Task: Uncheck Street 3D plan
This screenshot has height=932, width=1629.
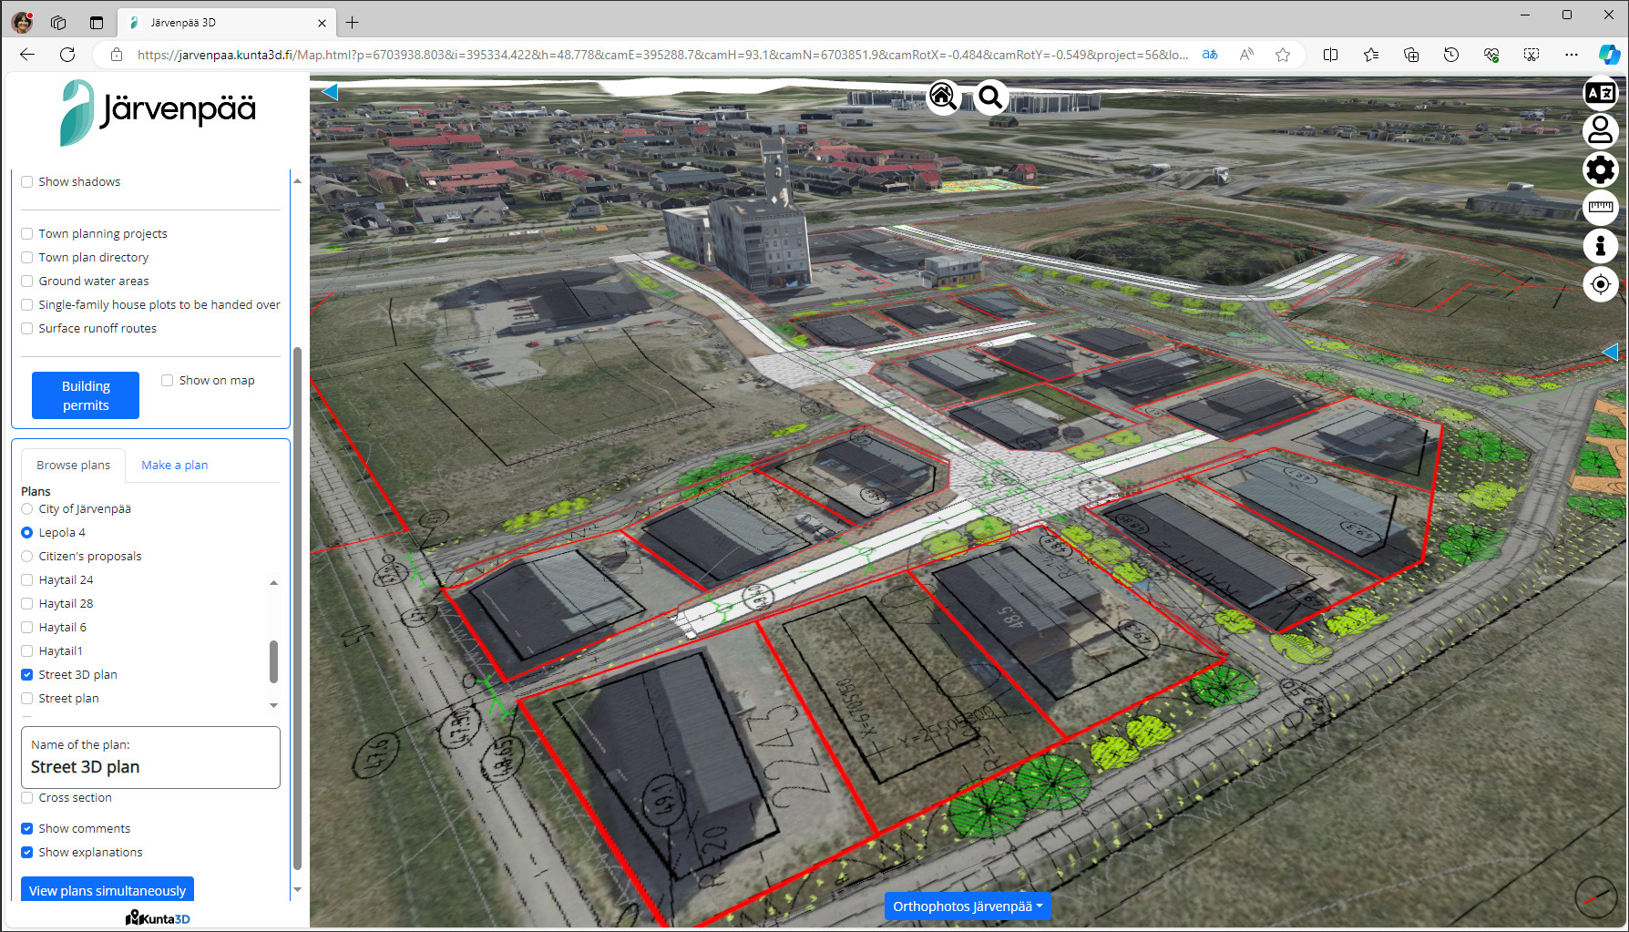Action: [x=27, y=675]
